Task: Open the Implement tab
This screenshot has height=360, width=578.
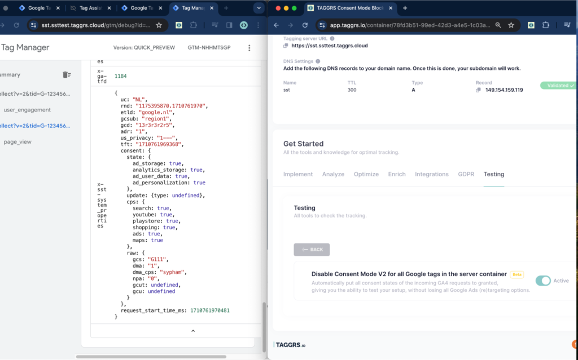Action: (298, 174)
